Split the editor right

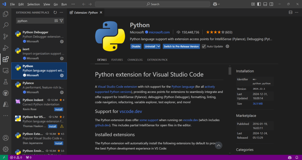(x=290, y=12)
